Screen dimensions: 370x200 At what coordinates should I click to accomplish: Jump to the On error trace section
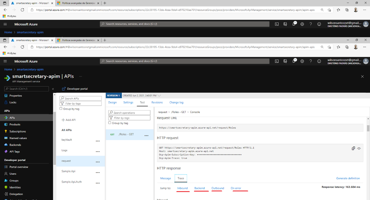(x=236, y=188)
